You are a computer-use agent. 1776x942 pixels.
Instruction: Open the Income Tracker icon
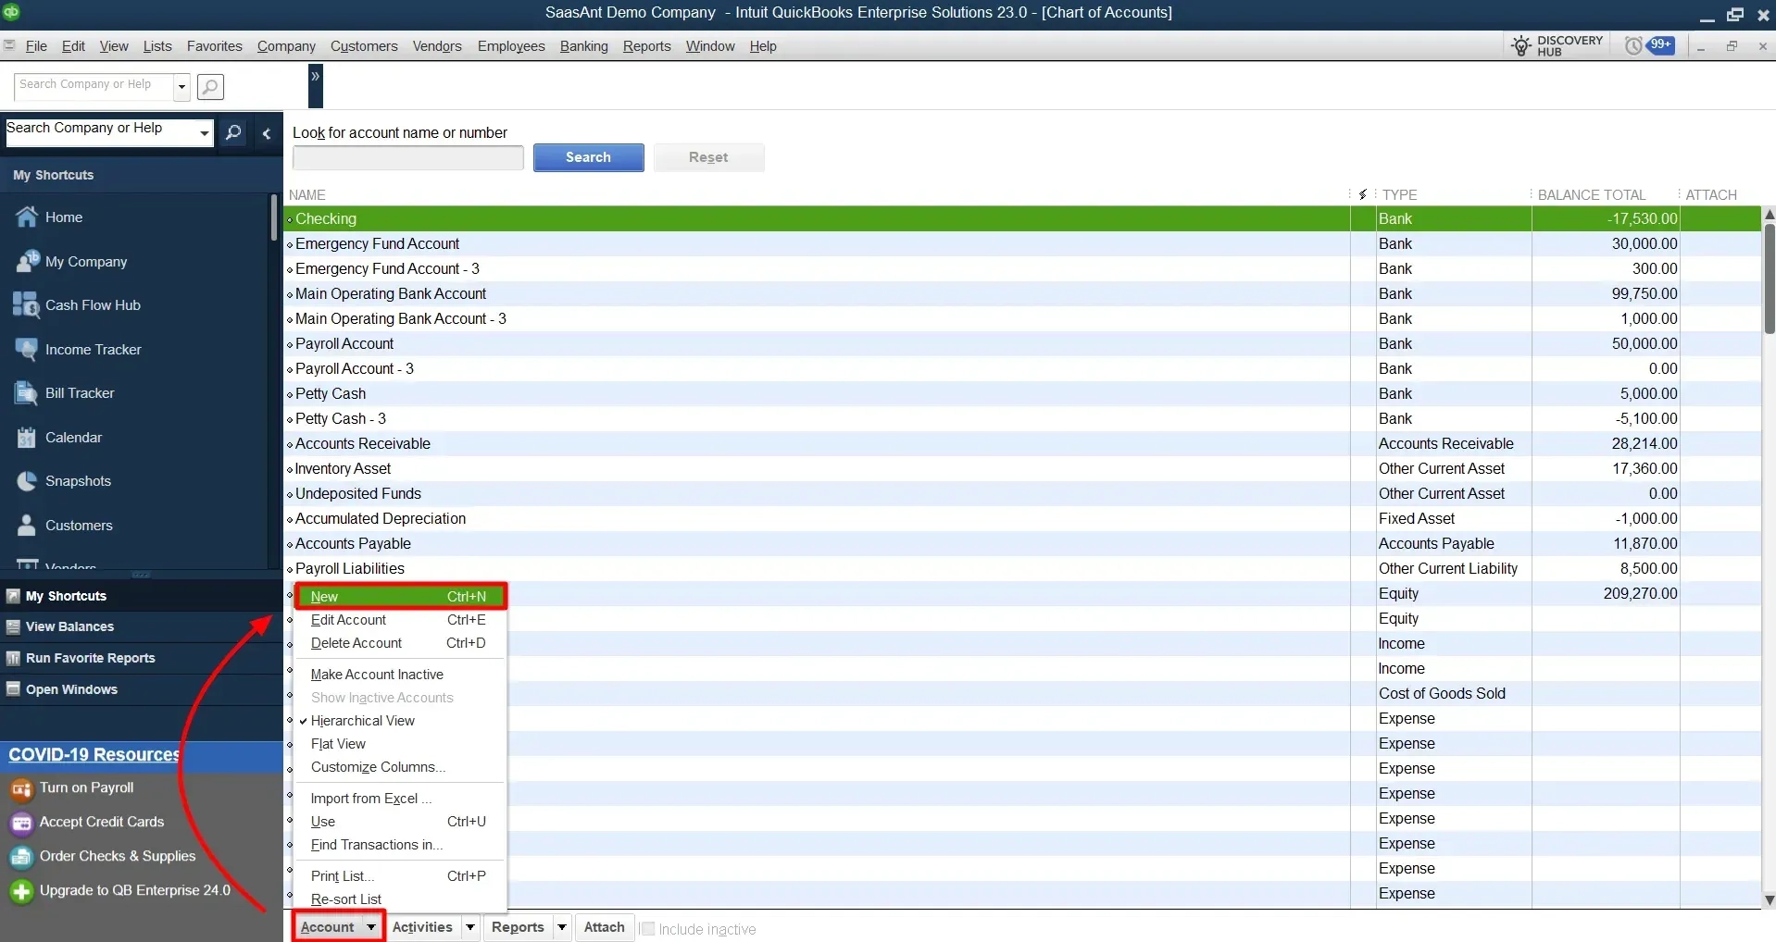click(27, 350)
